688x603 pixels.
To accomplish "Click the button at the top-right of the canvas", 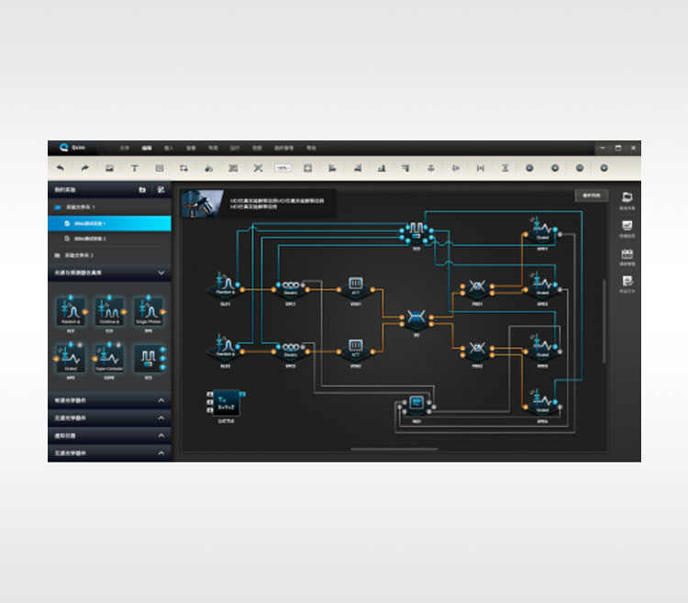I will 591,195.
